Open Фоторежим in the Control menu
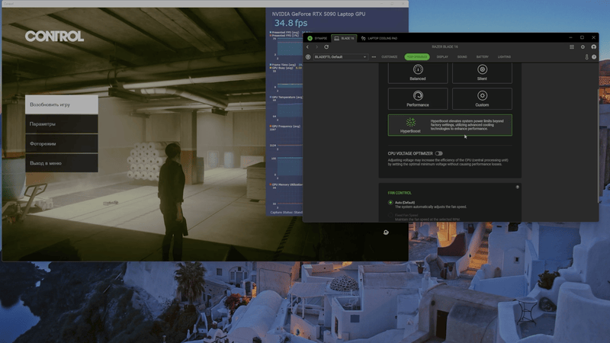610x343 pixels. [x=62, y=143]
